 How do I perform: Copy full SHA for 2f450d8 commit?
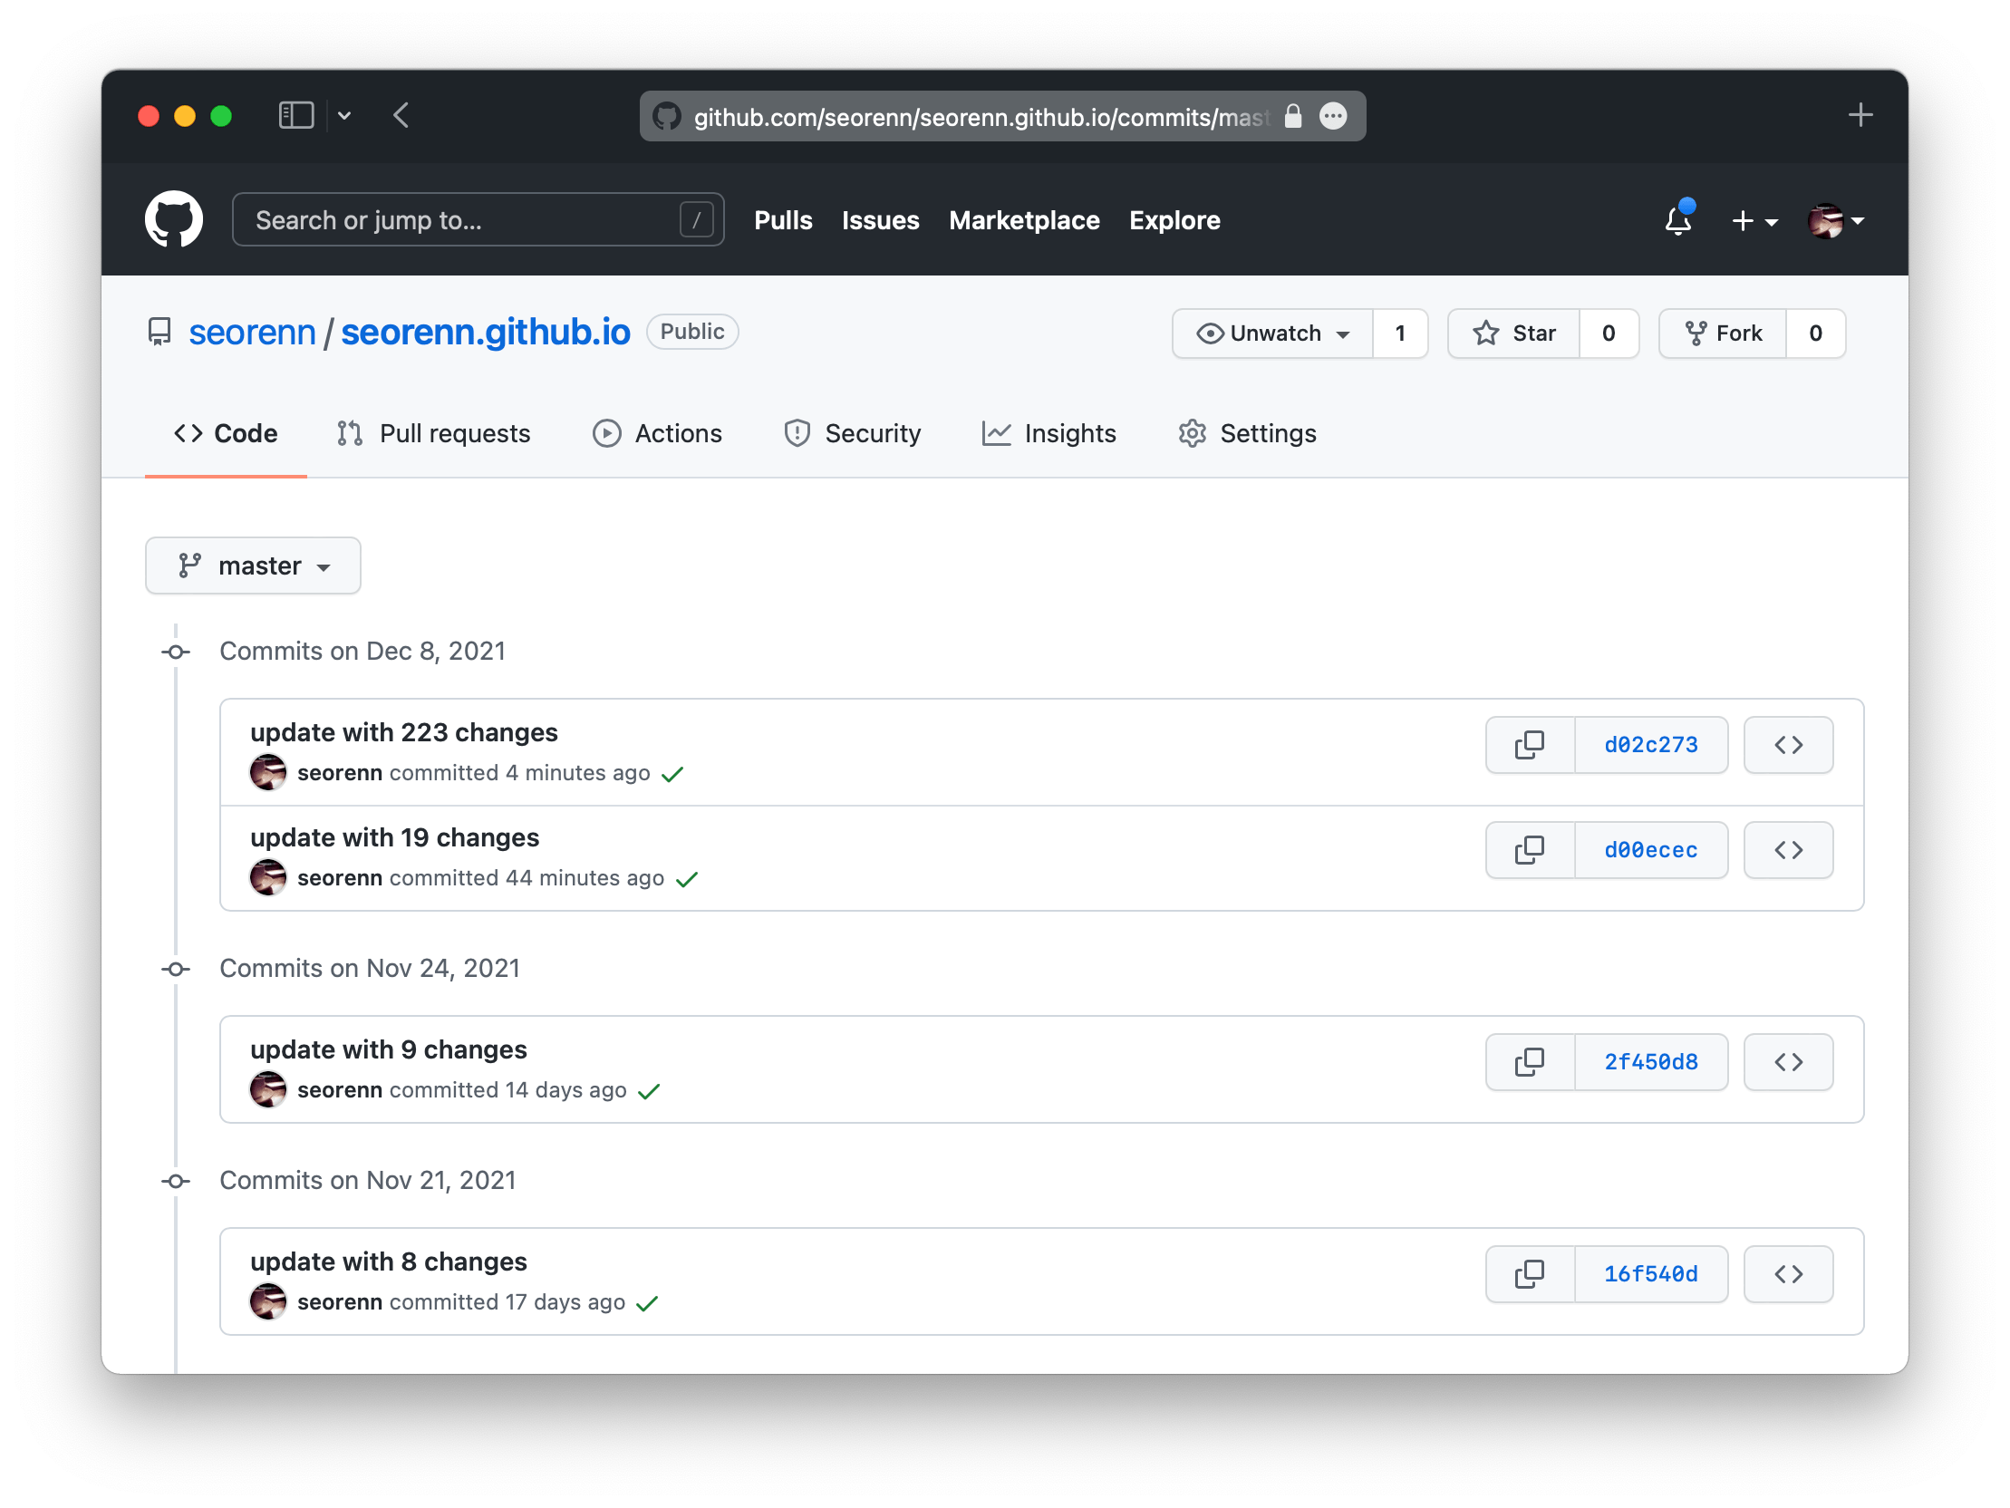(1530, 1062)
